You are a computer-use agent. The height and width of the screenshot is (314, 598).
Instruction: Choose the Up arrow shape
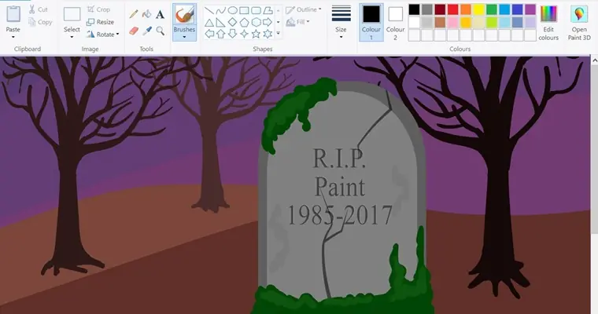point(220,34)
